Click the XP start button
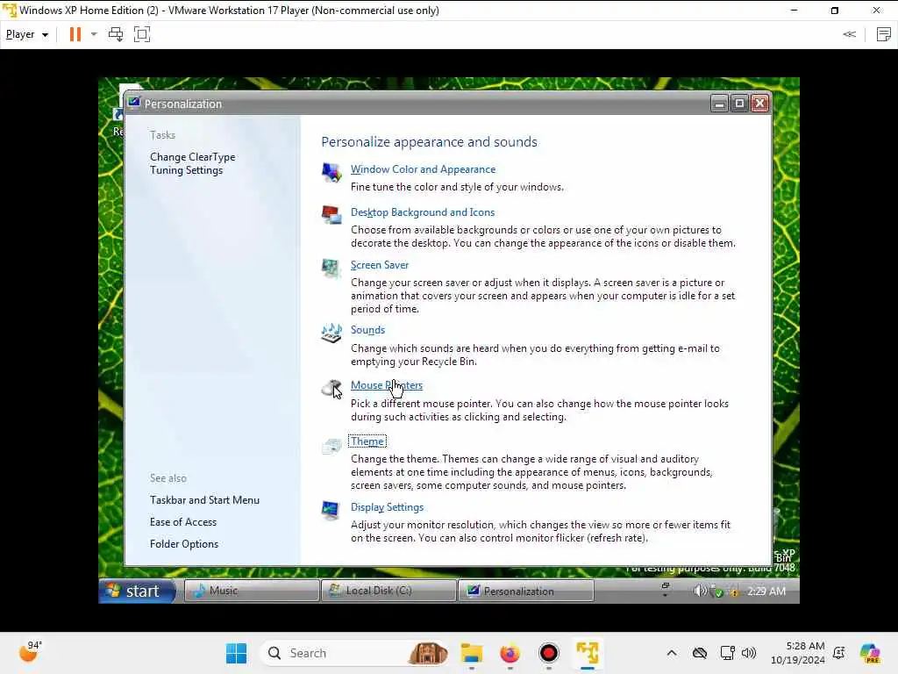898x674 pixels. [138, 591]
